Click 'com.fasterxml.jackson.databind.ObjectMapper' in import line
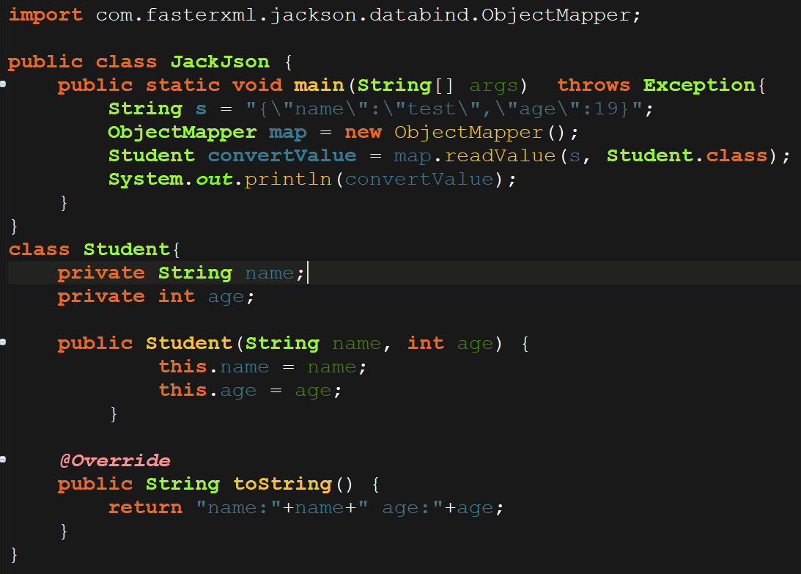Image resolution: width=801 pixels, height=574 pixels. click(x=363, y=15)
